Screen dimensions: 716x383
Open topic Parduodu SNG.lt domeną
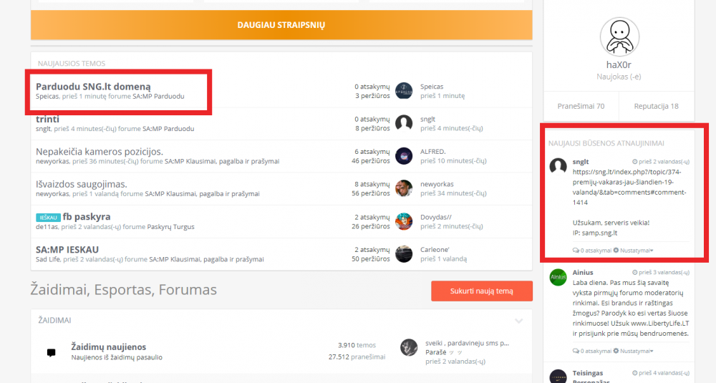pos(93,87)
